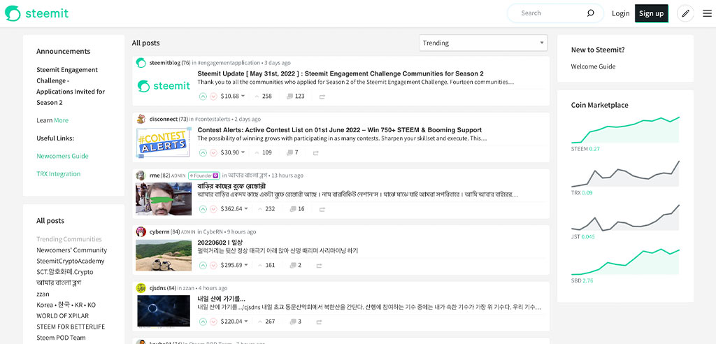Upvote the Contest Alerts post

[x=203, y=152]
